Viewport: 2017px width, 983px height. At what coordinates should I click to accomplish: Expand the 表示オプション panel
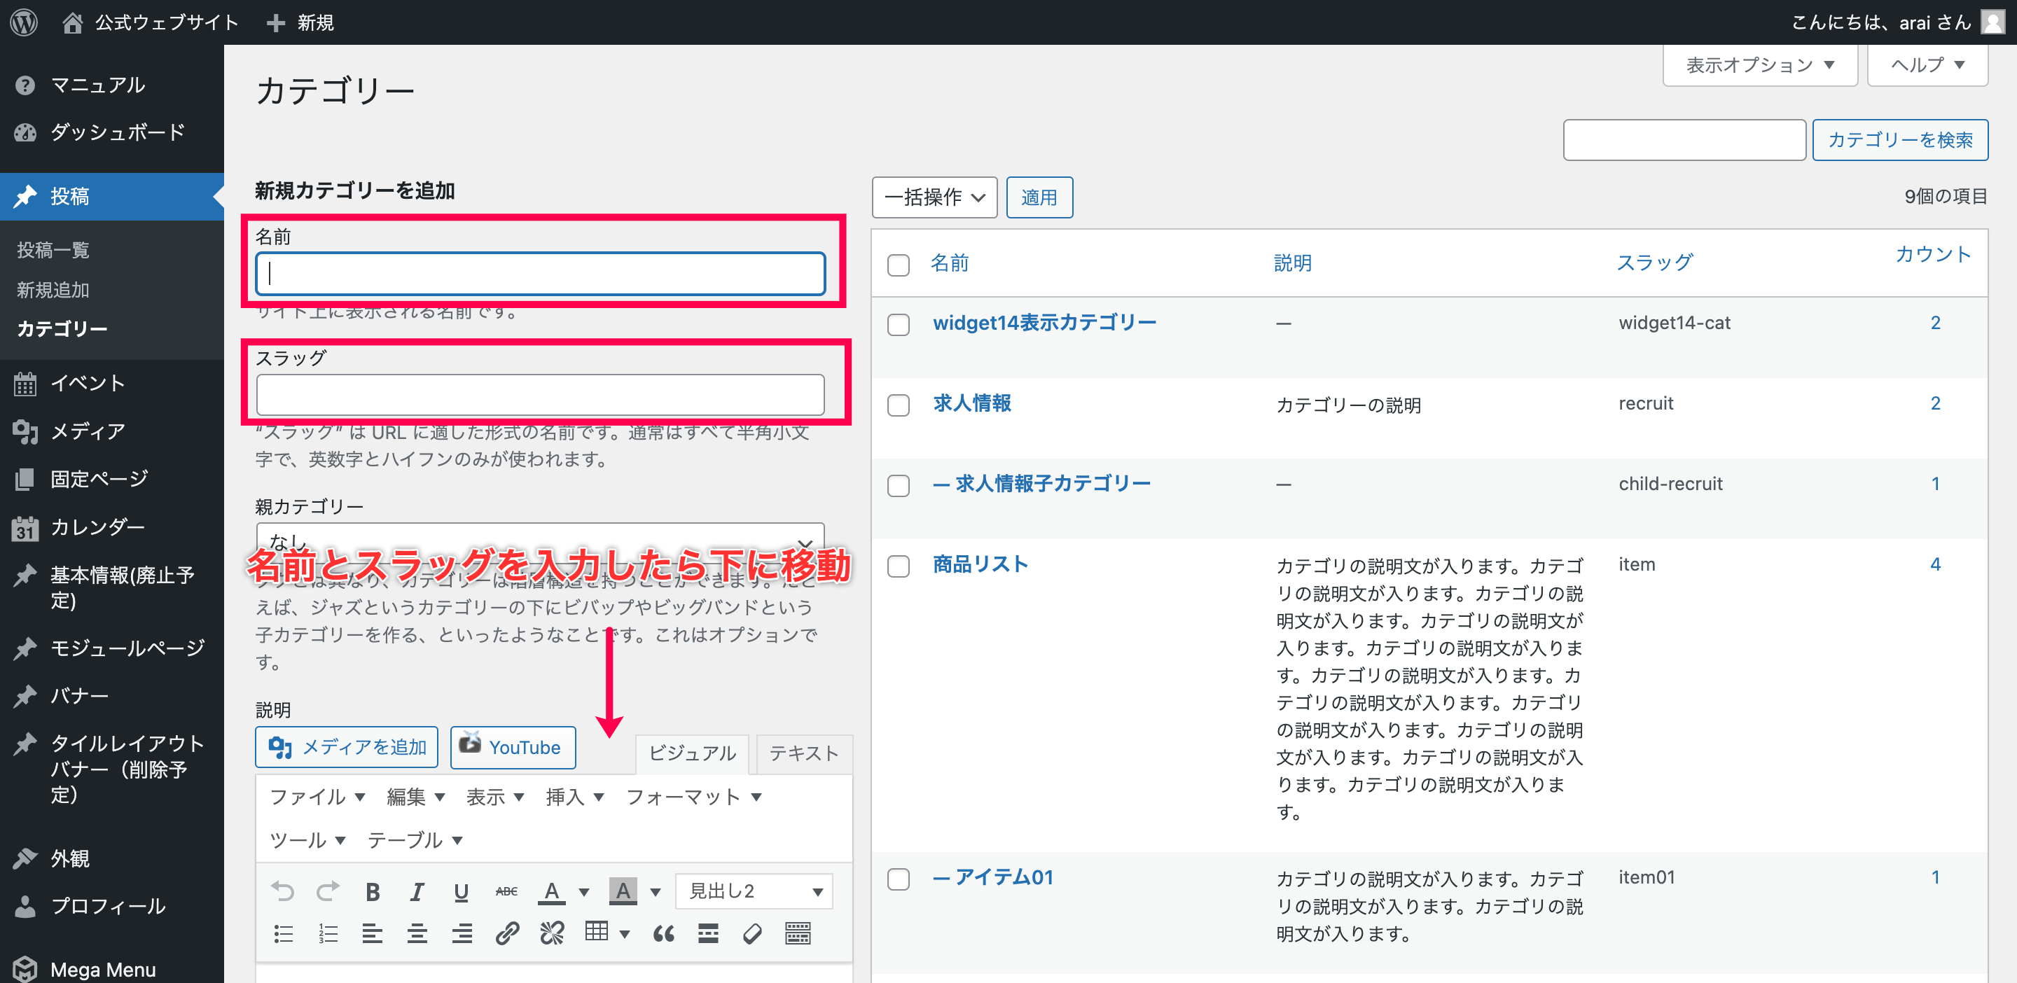pyautogui.click(x=1759, y=65)
